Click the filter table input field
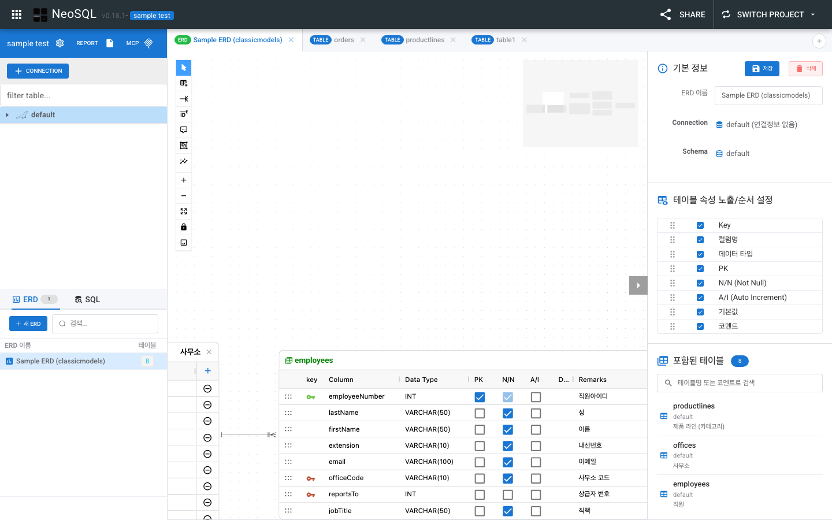The height and width of the screenshot is (520, 832). pyautogui.click(x=84, y=95)
